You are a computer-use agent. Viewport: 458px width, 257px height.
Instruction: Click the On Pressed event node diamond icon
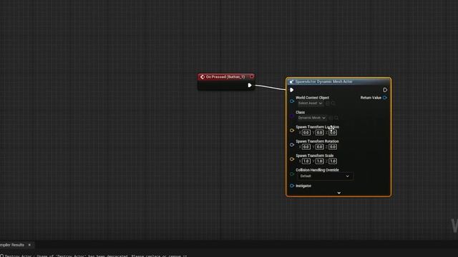(x=203, y=77)
